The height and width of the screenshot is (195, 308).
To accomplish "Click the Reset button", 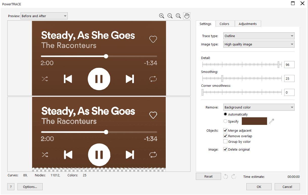I will [x=208, y=177].
